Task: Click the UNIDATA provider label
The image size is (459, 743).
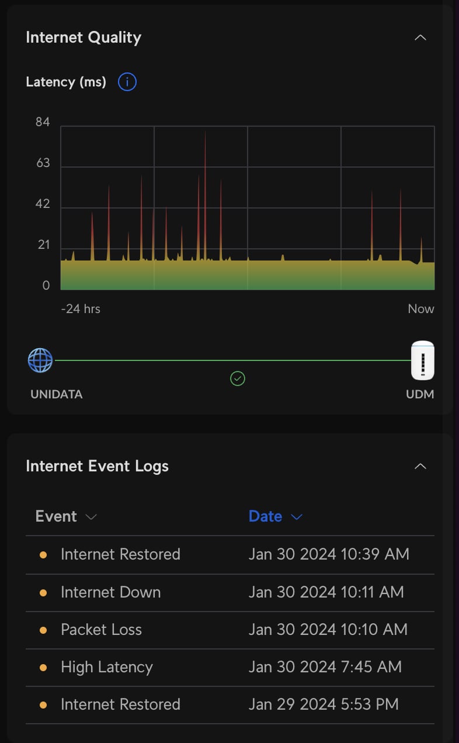Action: [56, 394]
